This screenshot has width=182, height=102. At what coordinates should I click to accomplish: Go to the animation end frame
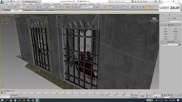[171, 95]
